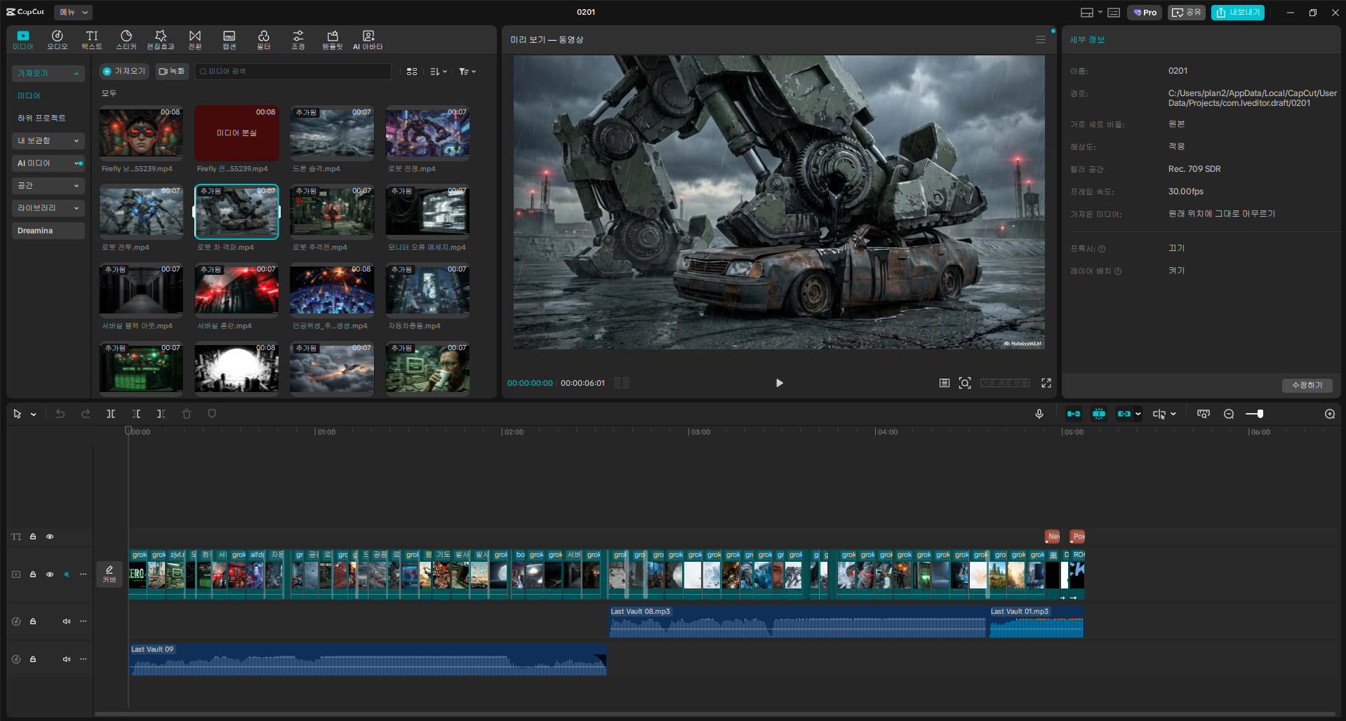Click the fullscreen preview icon
This screenshot has width=1346, height=721.
(1046, 383)
